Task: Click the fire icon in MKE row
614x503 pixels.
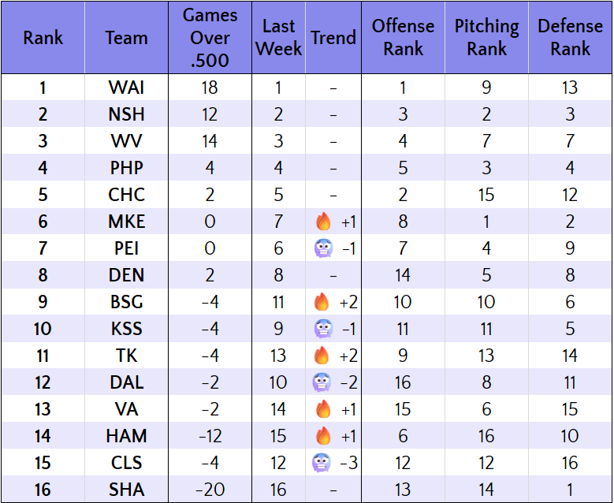Action: point(322,222)
